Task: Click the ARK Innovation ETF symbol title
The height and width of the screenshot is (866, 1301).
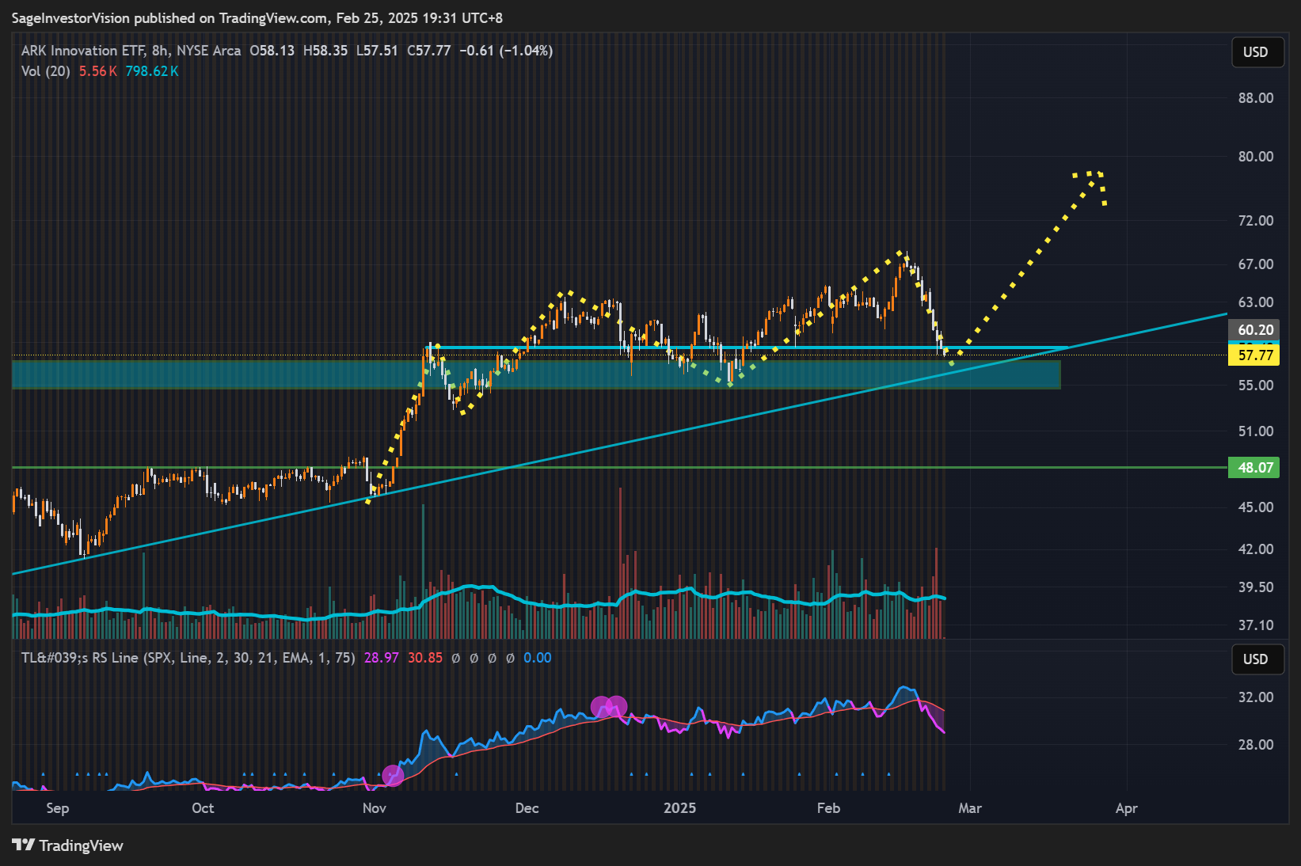Action: coord(131,51)
